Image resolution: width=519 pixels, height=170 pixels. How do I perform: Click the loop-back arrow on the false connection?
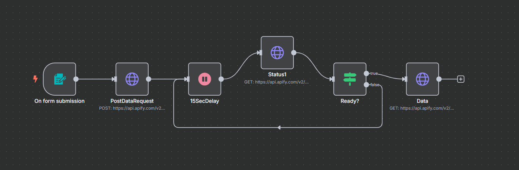279,127
